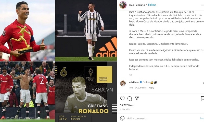Open the emoji picker smiley icon
The height and width of the screenshot is (122, 204).
[x=122, y=118]
